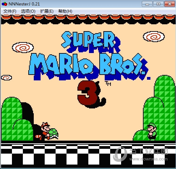Maximize the NNNesterJ window

158,4
